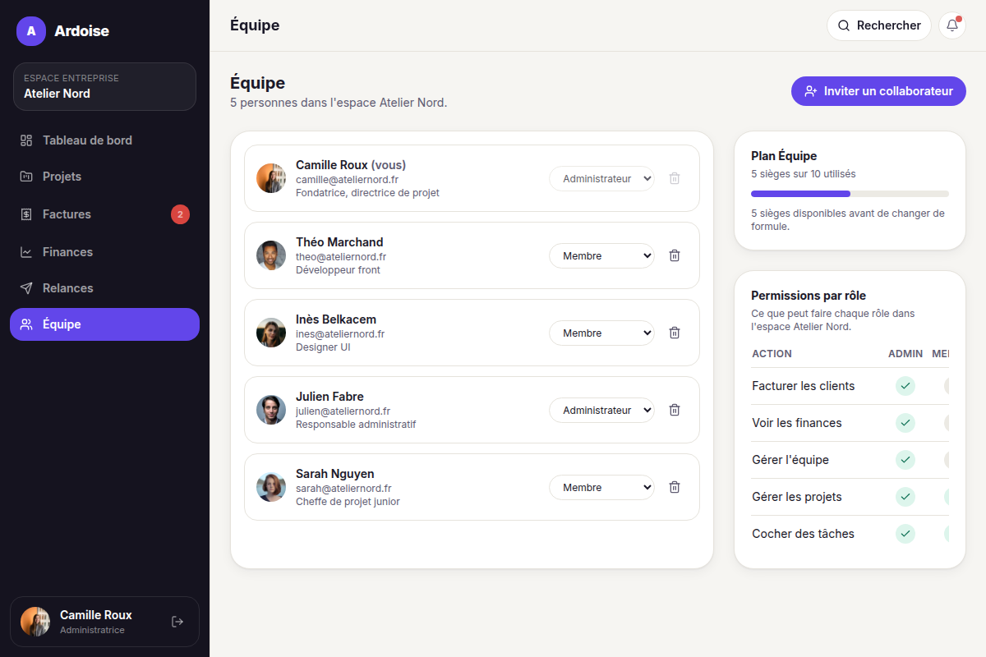Click Admin checkmark for Cocher des tâches
Screen dimensions: 986x657
click(x=905, y=534)
